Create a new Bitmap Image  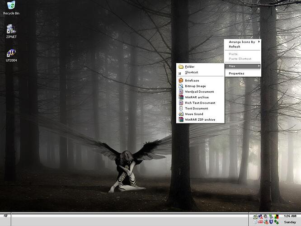(195, 86)
